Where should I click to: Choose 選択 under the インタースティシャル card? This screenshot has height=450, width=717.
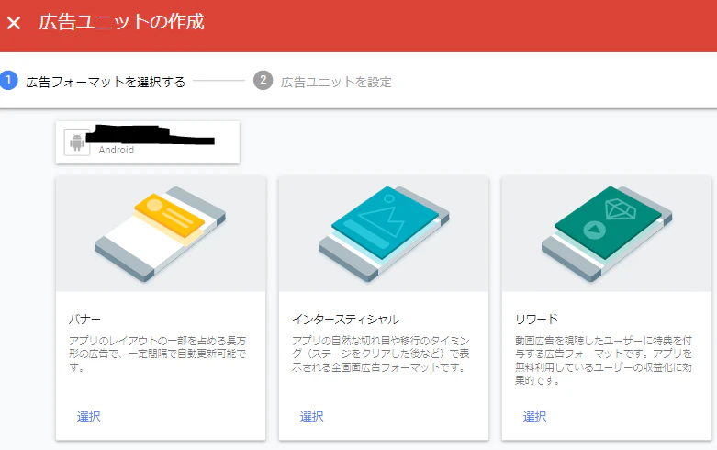pos(312,416)
